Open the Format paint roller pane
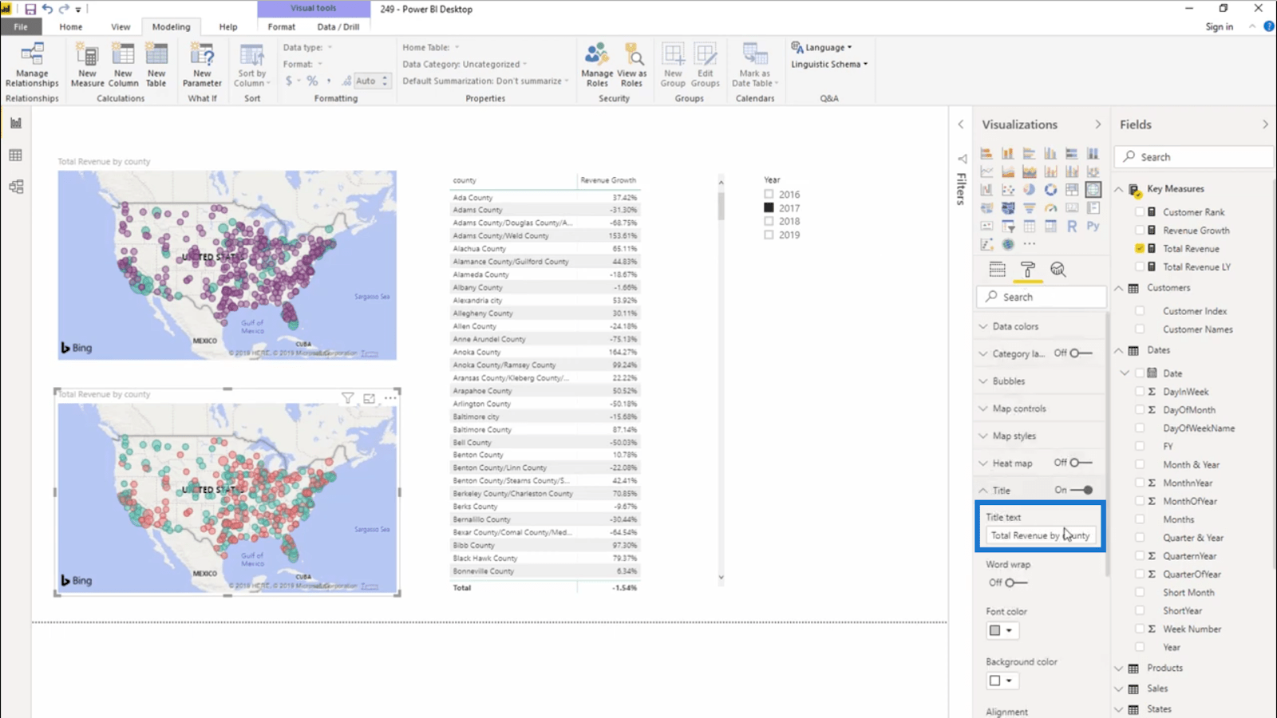Image resolution: width=1277 pixels, height=718 pixels. pyautogui.click(x=1028, y=269)
